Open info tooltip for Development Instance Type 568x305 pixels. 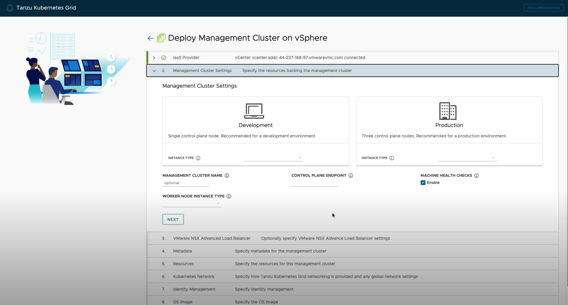click(x=198, y=158)
